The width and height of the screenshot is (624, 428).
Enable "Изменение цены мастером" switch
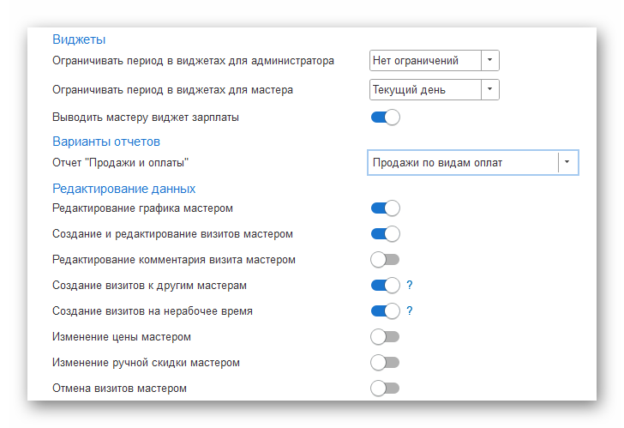[x=385, y=337]
